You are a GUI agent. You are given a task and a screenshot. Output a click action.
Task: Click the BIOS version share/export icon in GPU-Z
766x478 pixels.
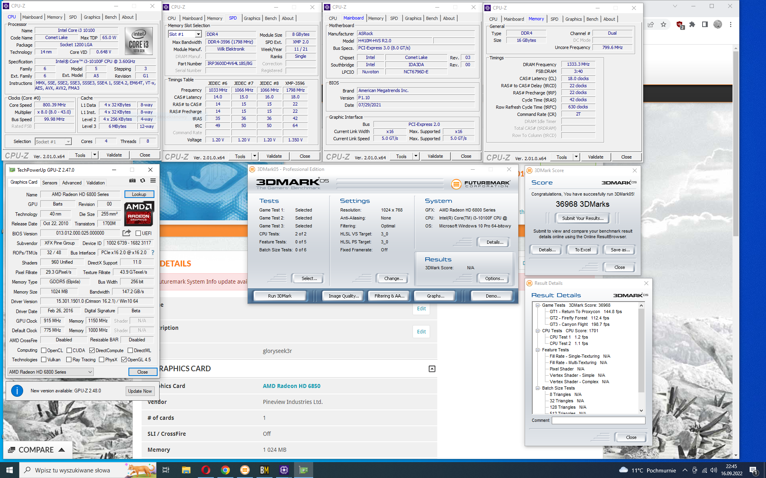point(126,233)
